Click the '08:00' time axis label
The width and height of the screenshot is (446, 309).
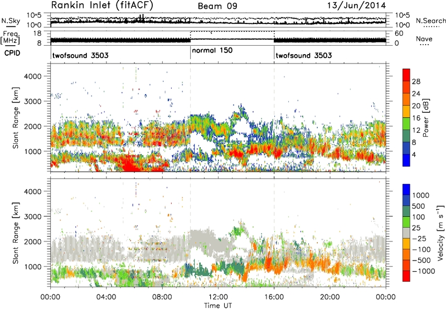click(162, 297)
